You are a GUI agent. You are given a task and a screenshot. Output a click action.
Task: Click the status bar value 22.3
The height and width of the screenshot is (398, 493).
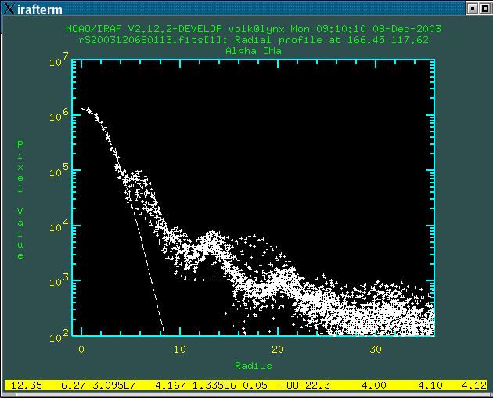click(x=318, y=385)
